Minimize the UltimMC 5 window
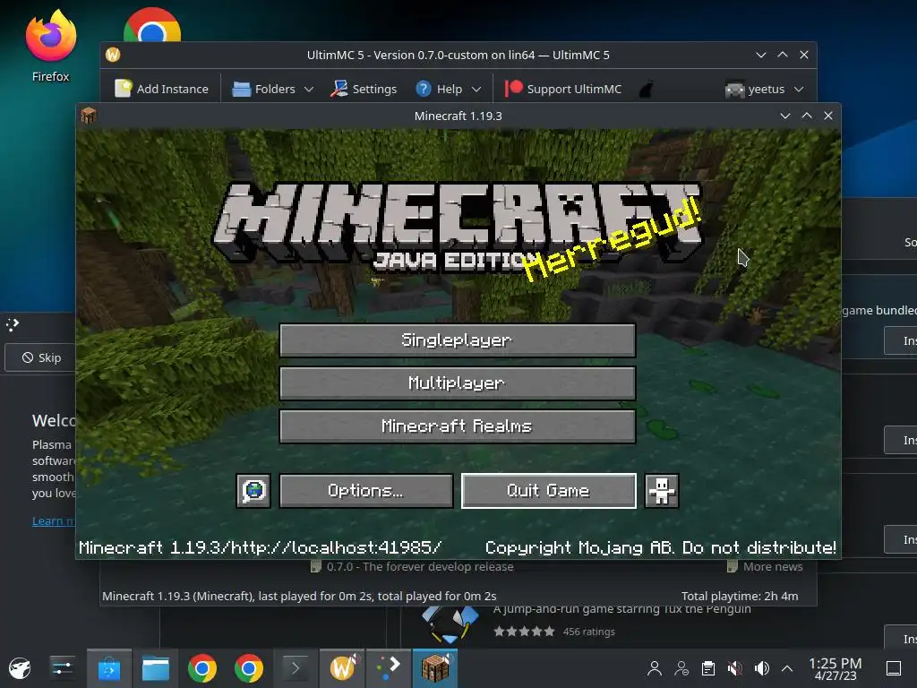 click(x=761, y=55)
